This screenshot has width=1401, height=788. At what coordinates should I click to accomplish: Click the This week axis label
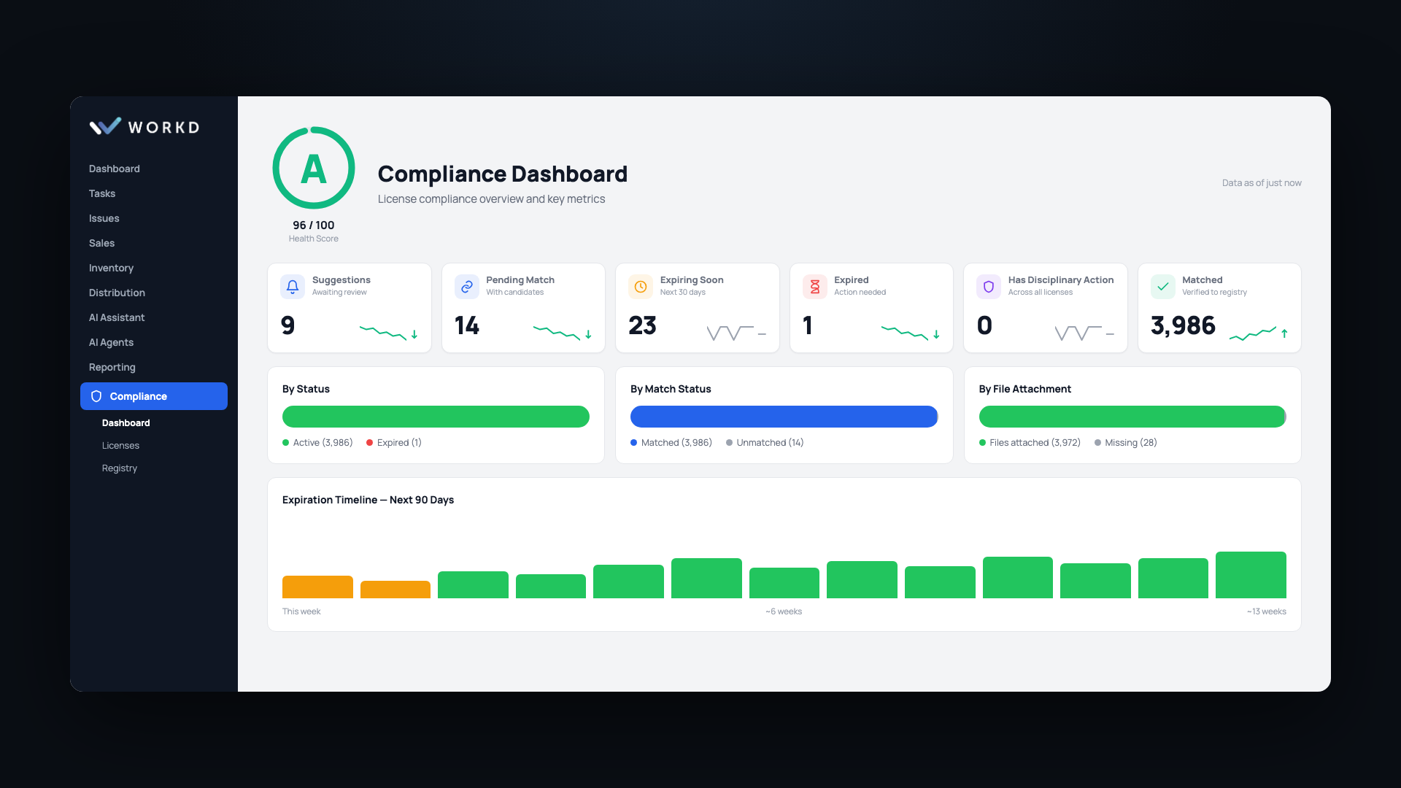click(301, 611)
